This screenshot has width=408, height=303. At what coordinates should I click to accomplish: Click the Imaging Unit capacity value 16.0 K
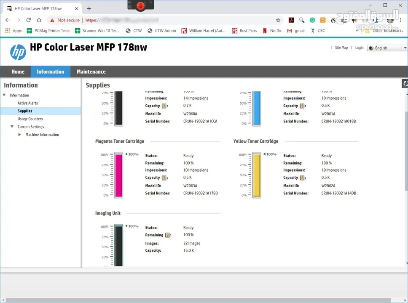point(188,250)
